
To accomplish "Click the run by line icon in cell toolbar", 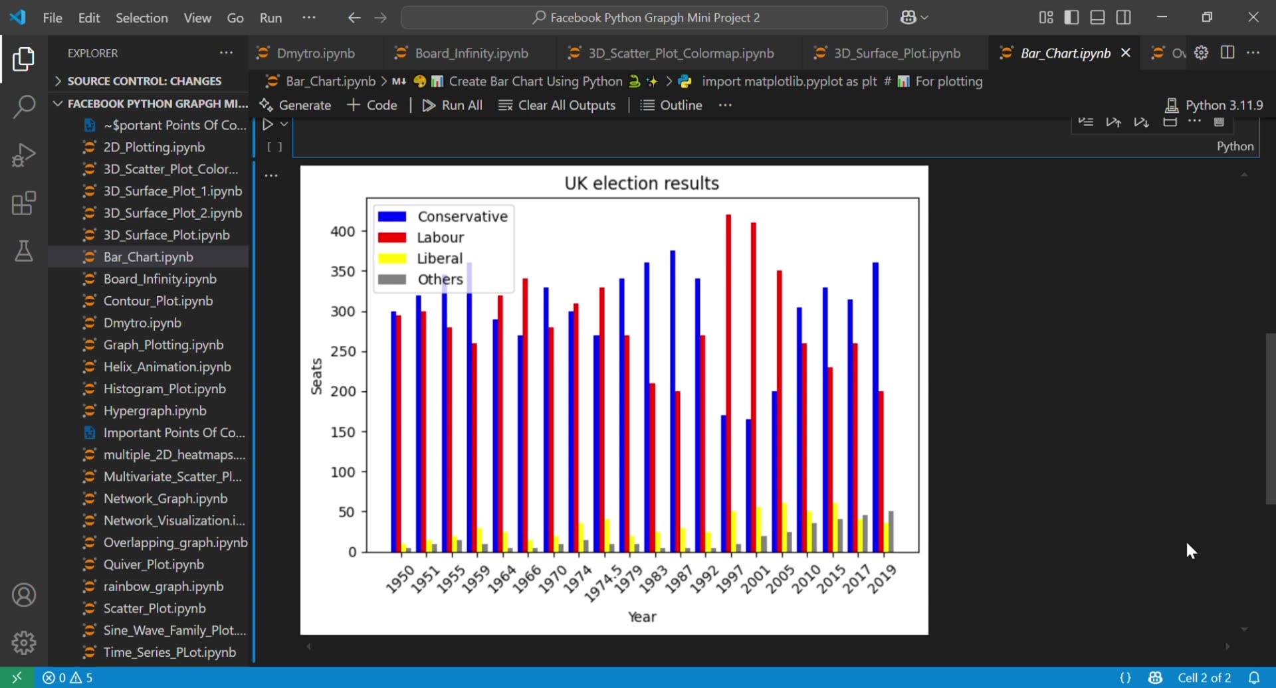I will pyautogui.click(x=1086, y=122).
